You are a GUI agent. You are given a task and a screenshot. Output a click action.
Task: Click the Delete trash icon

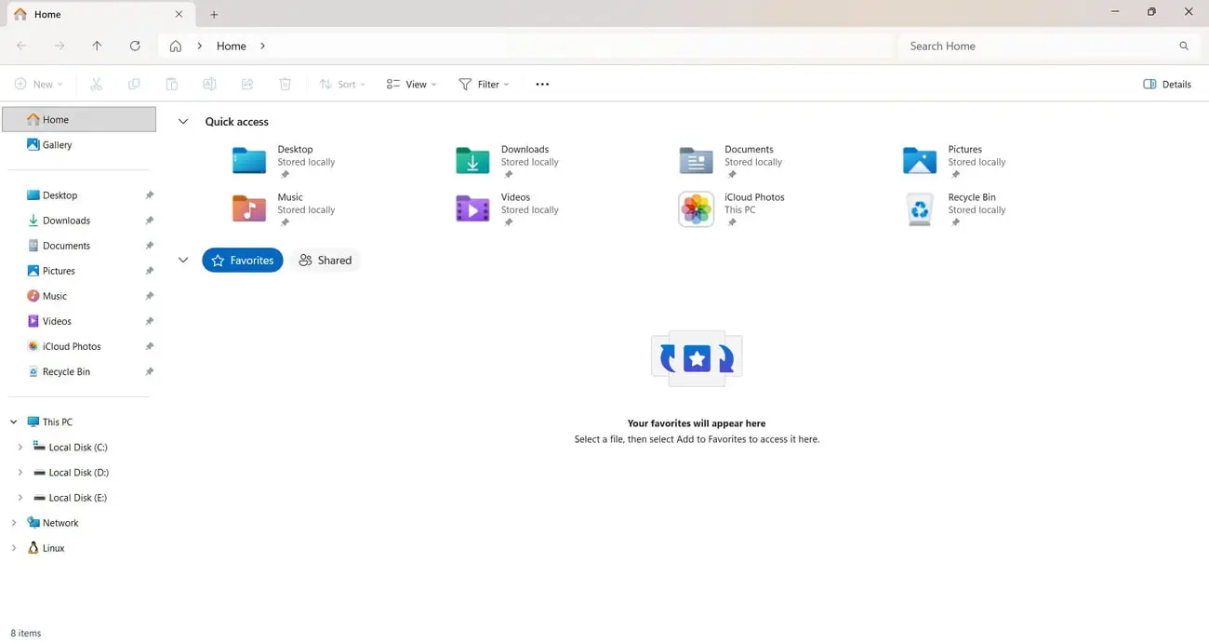pos(286,84)
